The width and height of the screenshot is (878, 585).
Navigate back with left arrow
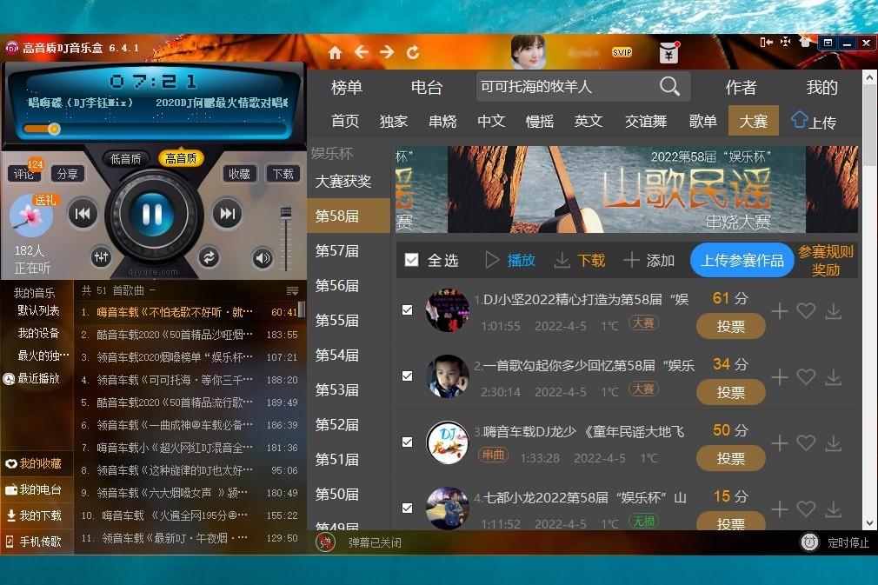coord(362,52)
